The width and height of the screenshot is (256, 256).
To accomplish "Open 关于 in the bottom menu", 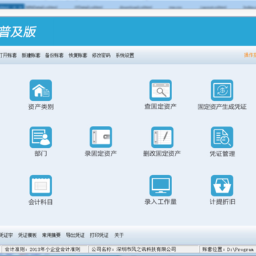I will click(x=119, y=235).
